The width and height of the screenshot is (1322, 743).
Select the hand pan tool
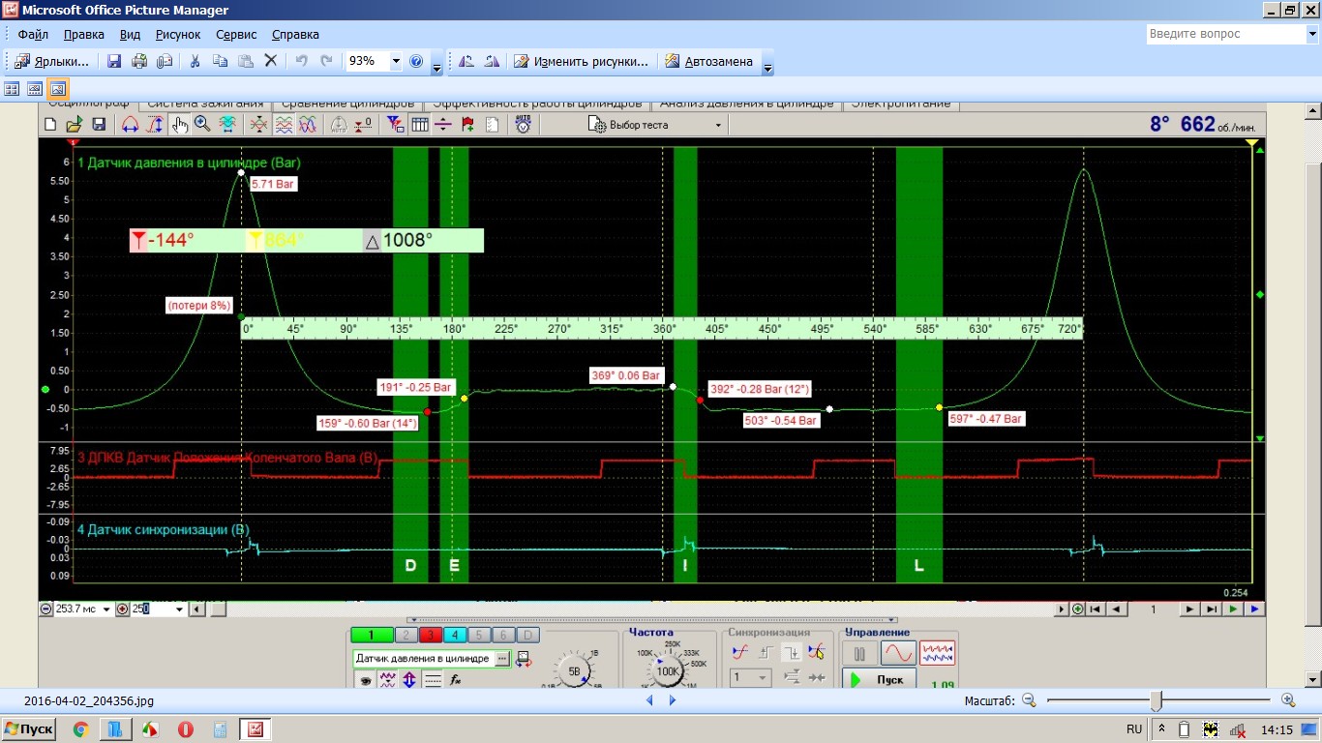[179, 125]
